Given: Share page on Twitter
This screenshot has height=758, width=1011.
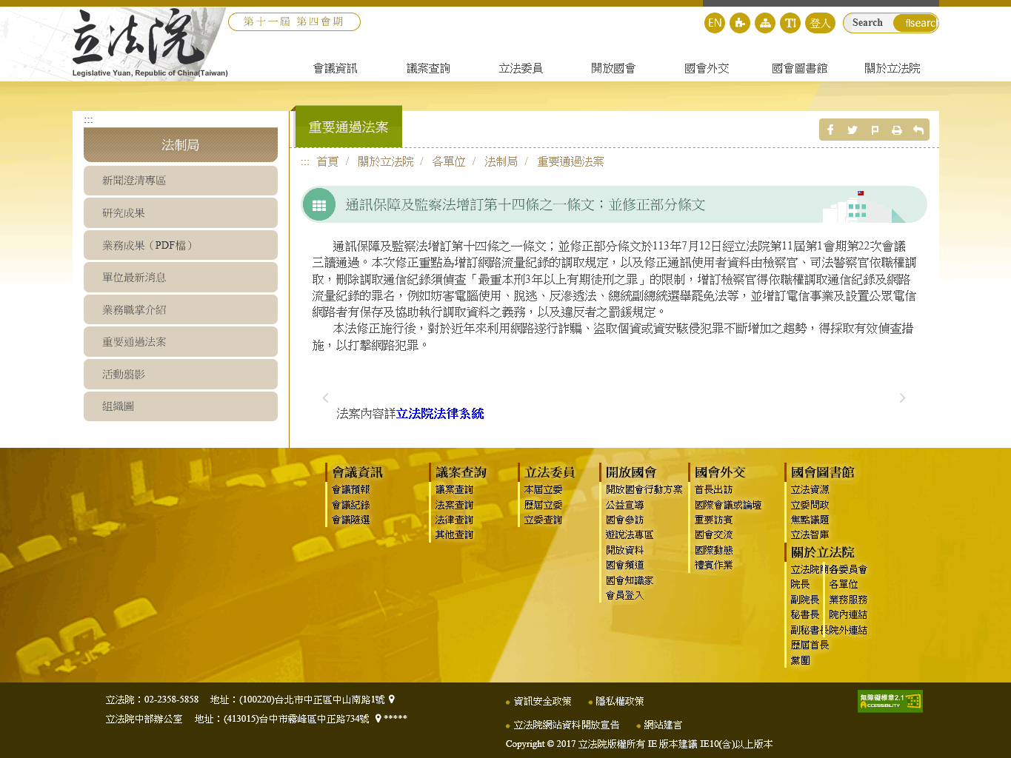Looking at the screenshot, I should 852,130.
